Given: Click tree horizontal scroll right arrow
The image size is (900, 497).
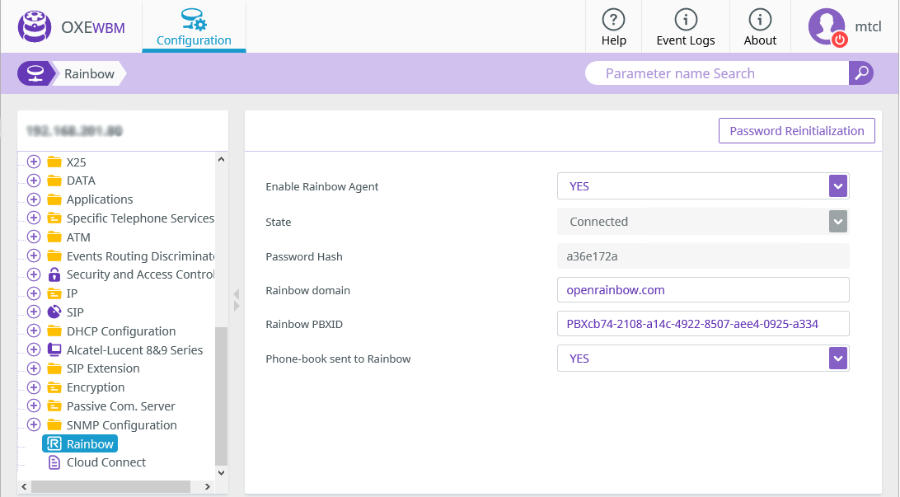Looking at the screenshot, I should [x=208, y=486].
